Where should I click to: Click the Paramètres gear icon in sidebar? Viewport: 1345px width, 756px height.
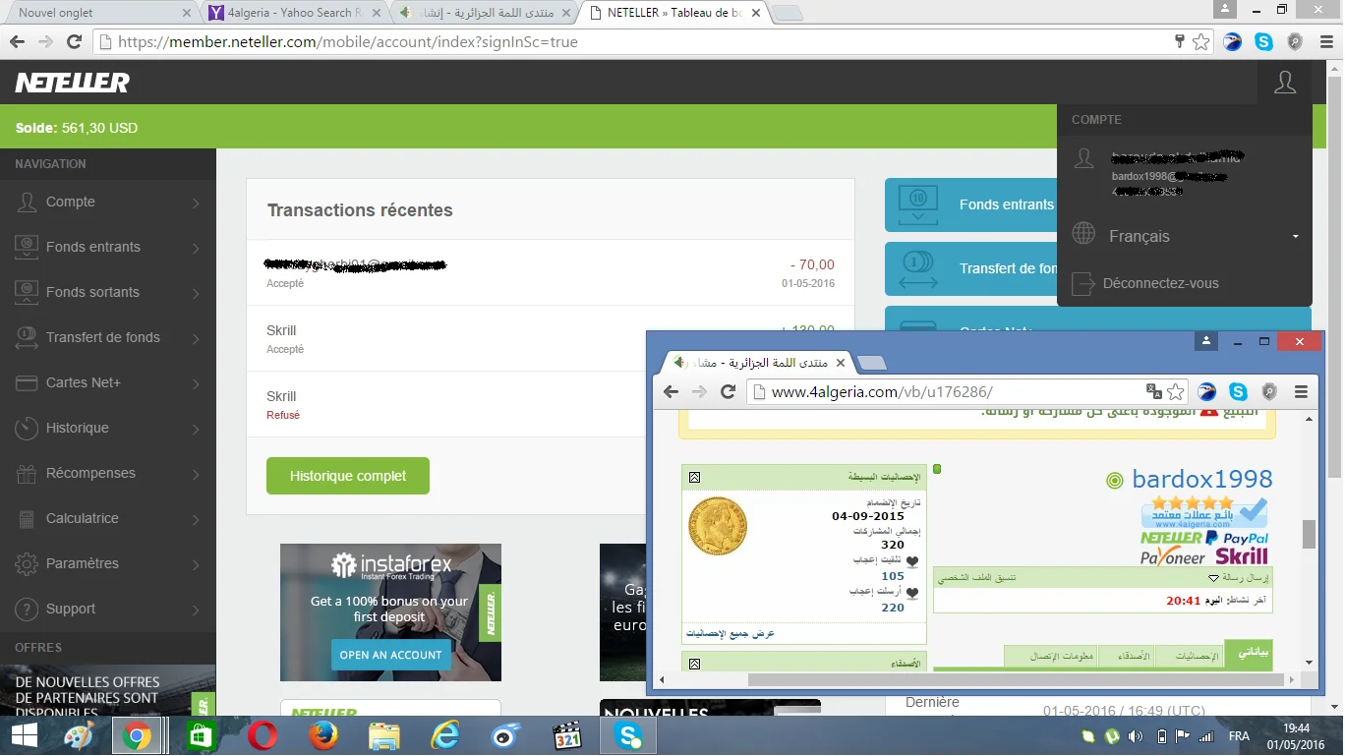(27, 564)
